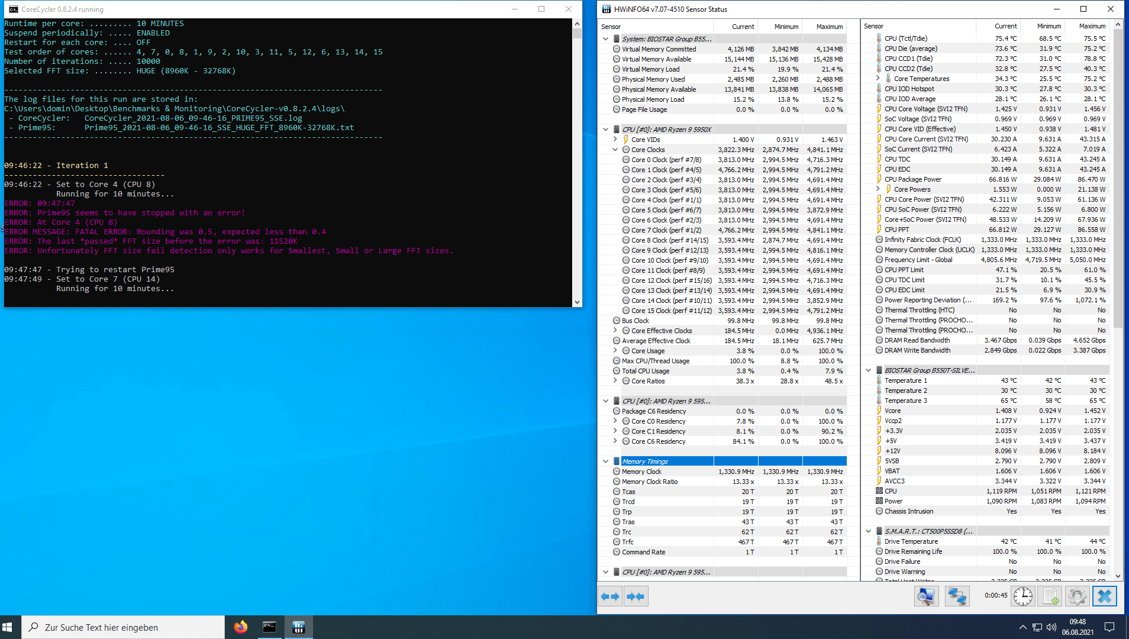Open the taskbar clock showing 09:48
1129x639 pixels.
pyautogui.click(x=1078, y=627)
